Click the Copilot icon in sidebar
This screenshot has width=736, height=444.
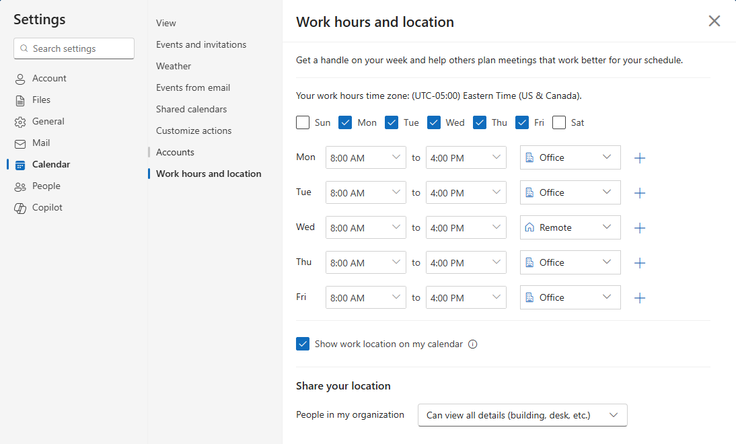[x=20, y=208]
